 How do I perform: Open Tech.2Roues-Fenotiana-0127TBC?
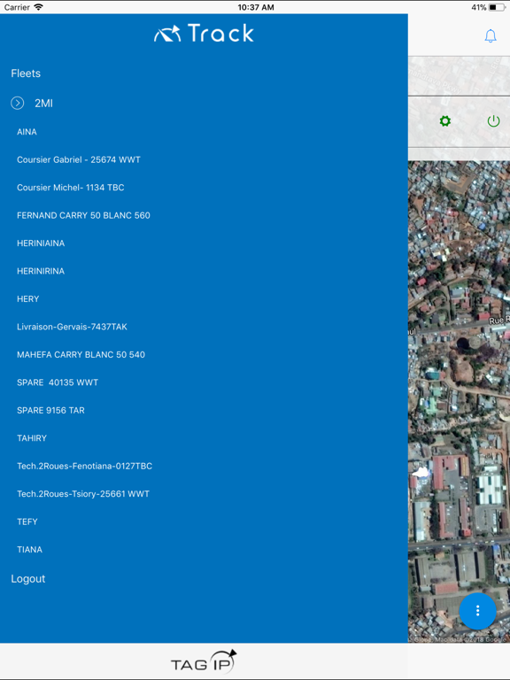tap(85, 466)
